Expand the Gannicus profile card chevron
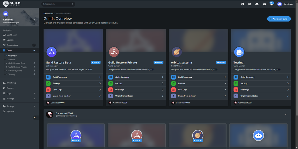The image size is (298, 149). (x=34, y=19)
